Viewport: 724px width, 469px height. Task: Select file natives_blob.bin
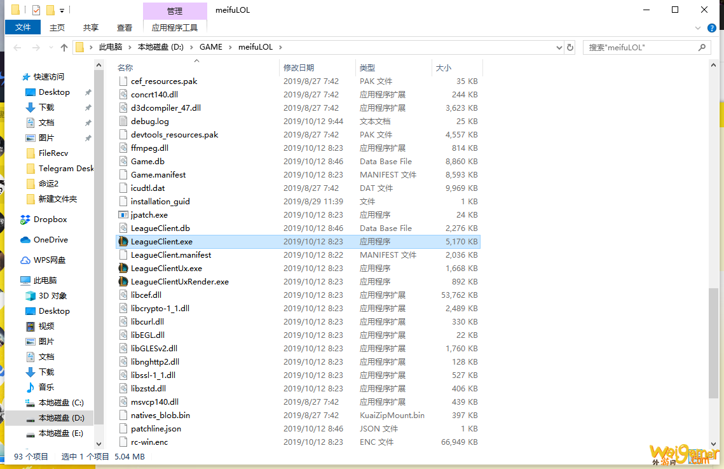[160, 416]
